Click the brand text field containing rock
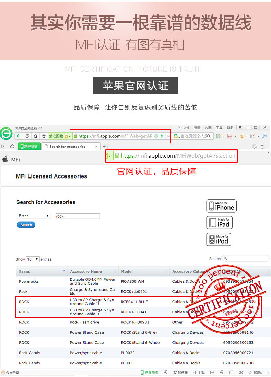This screenshot has height=377, width=271. point(78,216)
